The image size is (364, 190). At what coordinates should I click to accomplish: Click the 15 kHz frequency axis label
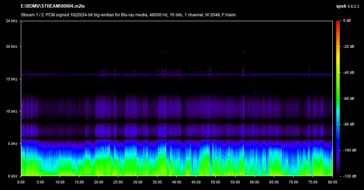11,79
